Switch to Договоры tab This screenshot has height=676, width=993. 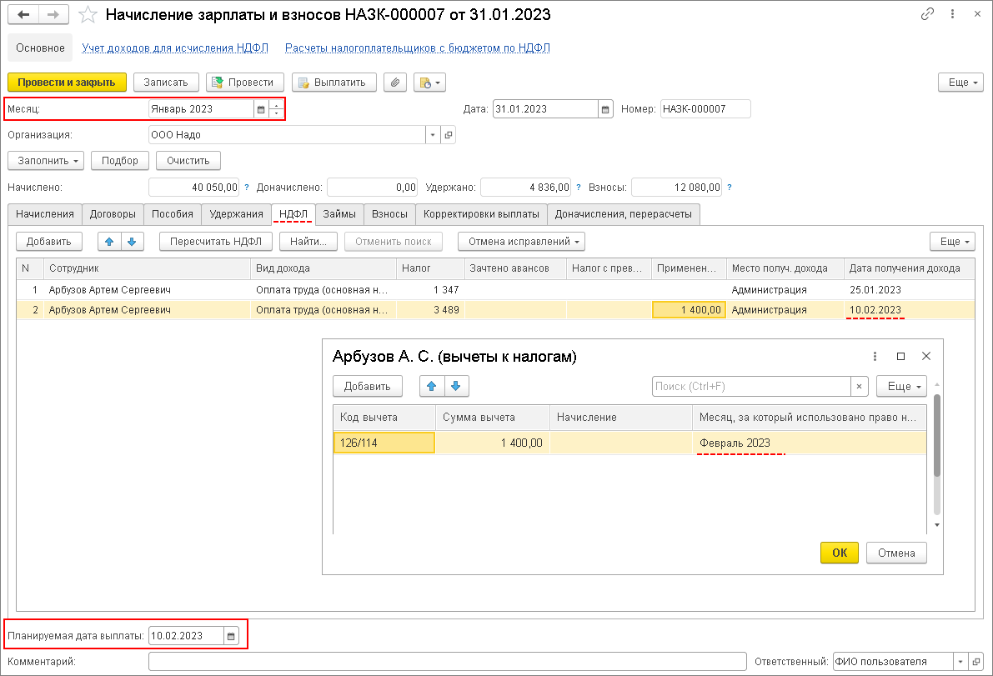point(113,214)
